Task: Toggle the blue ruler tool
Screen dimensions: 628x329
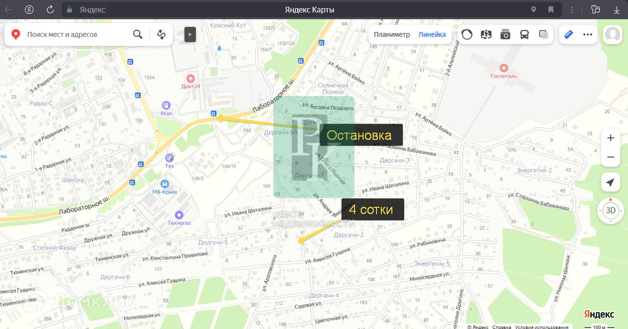Action: pos(569,34)
